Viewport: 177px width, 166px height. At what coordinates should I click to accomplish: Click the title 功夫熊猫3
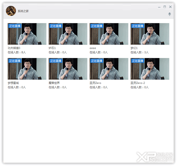click(14, 48)
